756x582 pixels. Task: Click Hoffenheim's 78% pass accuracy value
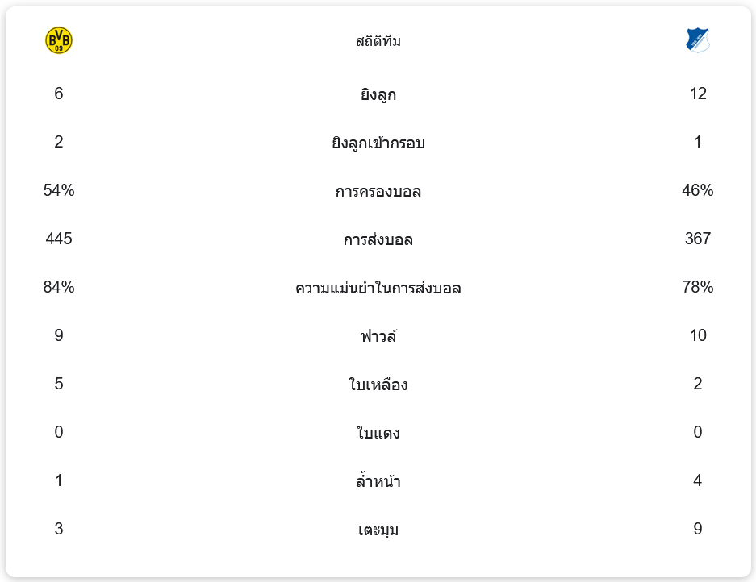[x=697, y=287]
